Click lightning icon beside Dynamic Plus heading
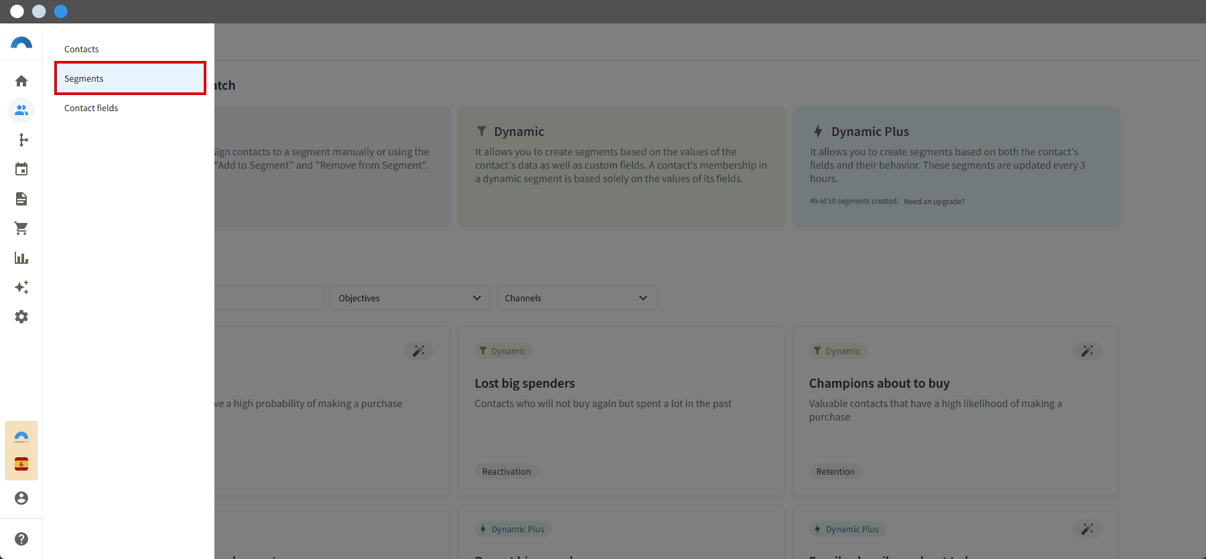This screenshot has width=1206, height=559. pyautogui.click(x=818, y=131)
